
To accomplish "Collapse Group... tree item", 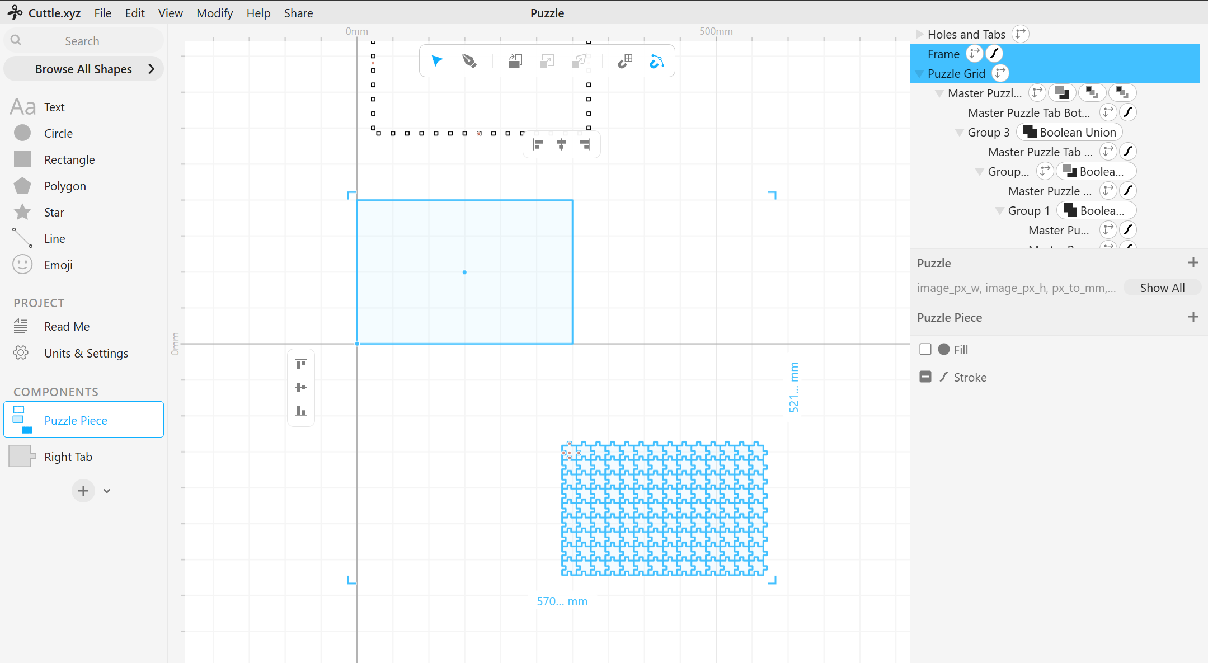I will (x=979, y=172).
